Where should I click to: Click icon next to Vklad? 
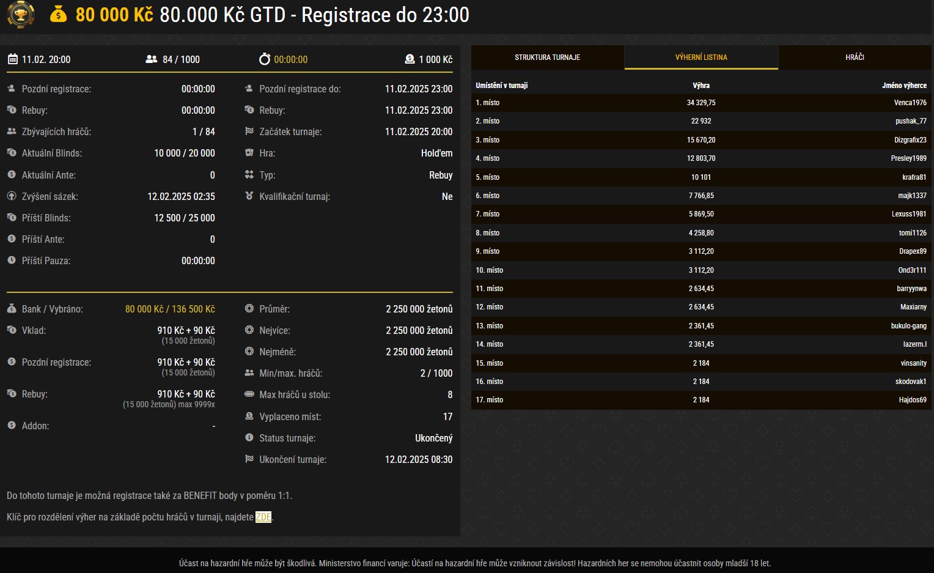point(12,330)
